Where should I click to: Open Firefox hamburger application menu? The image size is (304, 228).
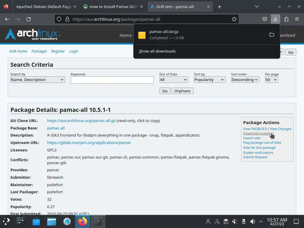pos(297,19)
